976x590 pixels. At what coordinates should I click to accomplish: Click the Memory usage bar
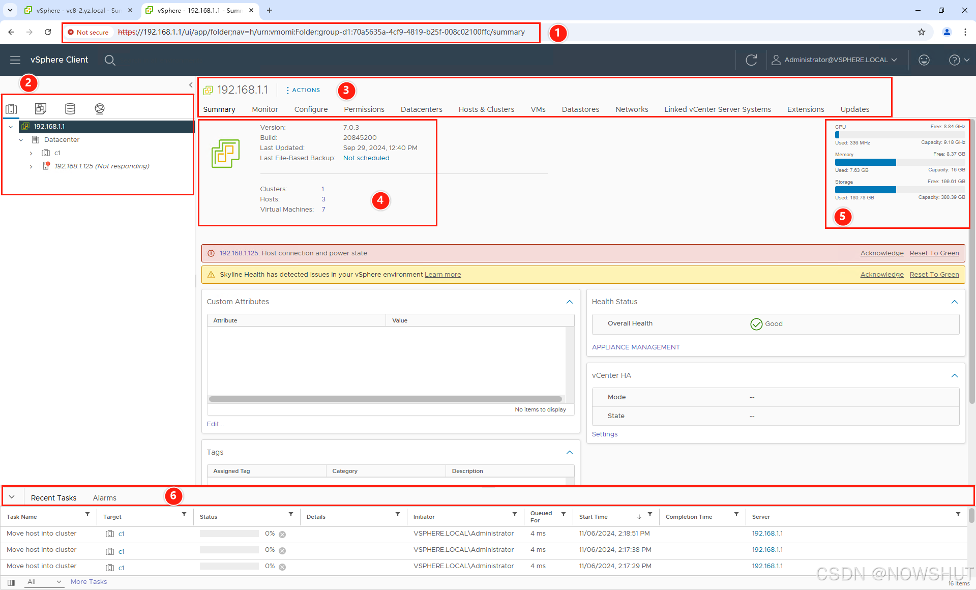tap(900, 162)
